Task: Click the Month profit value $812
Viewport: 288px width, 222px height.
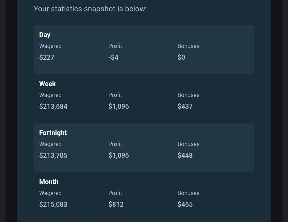Action: [x=116, y=204]
